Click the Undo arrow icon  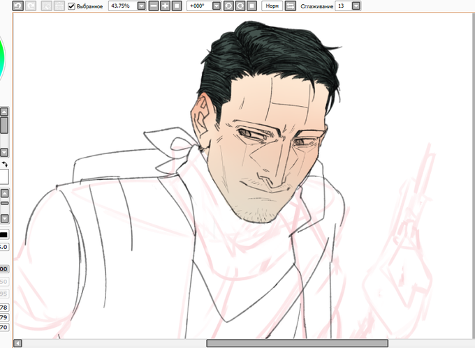pos(18,6)
